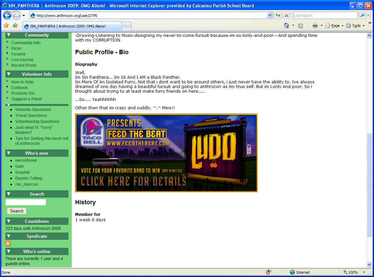Open the Website Questions link
Screen dimensions: 374x277
click(x=33, y=110)
